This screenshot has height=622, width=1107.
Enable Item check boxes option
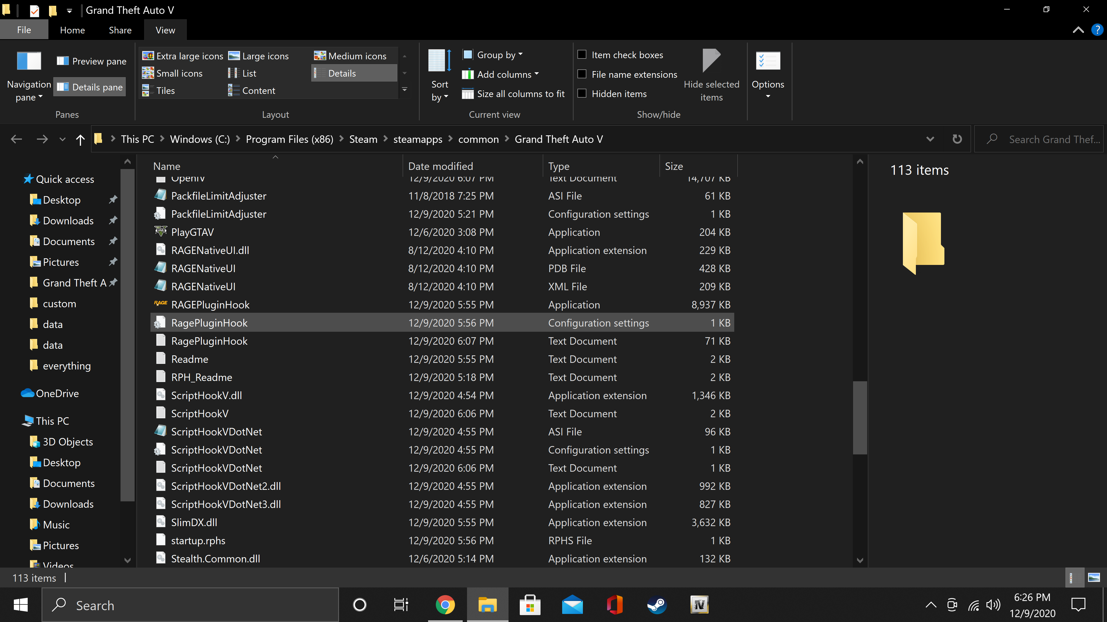tap(582, 54)
